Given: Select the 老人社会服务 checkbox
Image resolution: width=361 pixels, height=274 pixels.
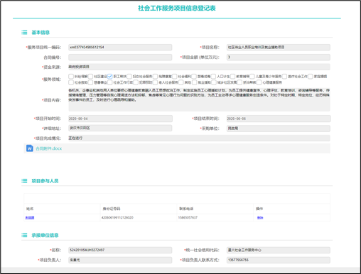Looking at the screenshot, I should point(155,82).
